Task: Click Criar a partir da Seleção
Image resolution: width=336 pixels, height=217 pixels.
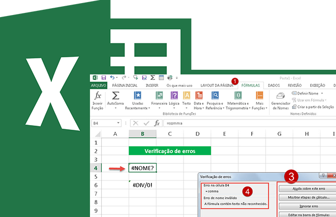Action: (x=313, y=106)
